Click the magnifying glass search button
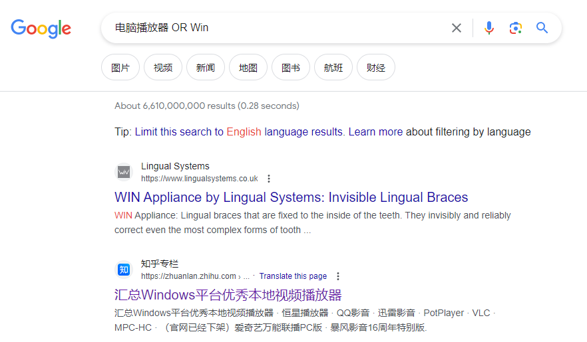587x342 pixels. 542,28
